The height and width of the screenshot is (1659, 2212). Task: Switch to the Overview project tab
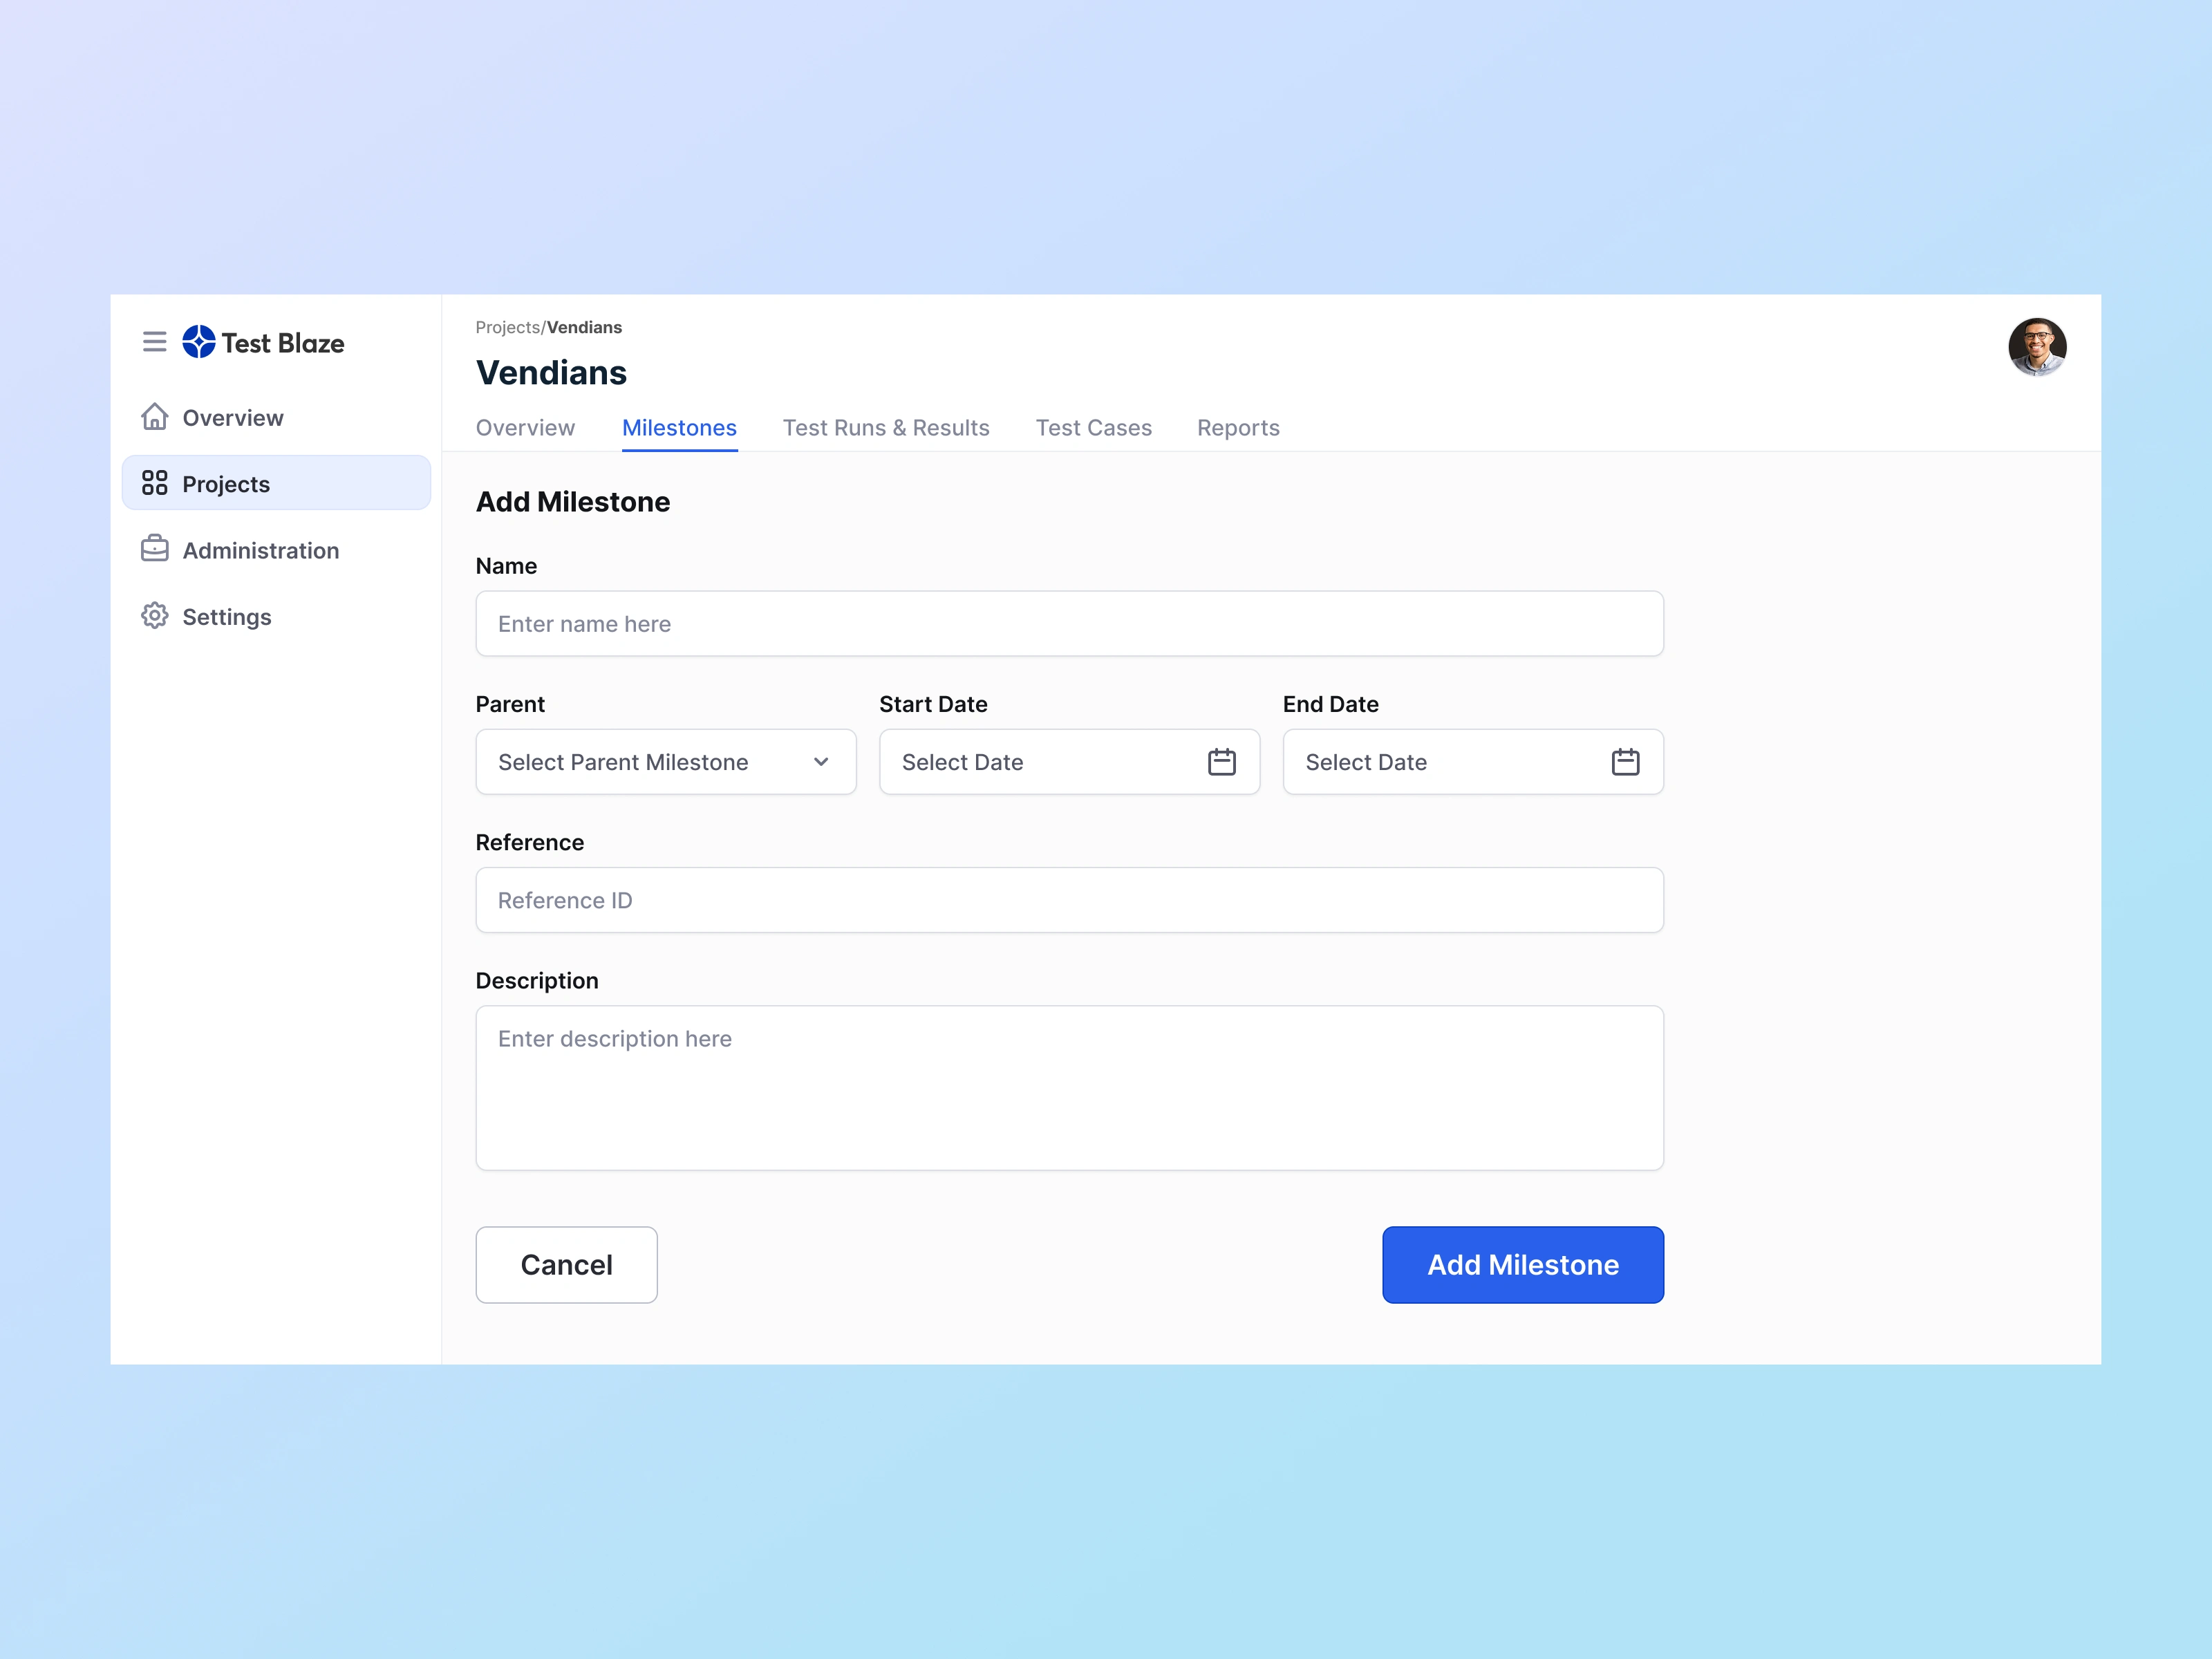click(525, 428)
